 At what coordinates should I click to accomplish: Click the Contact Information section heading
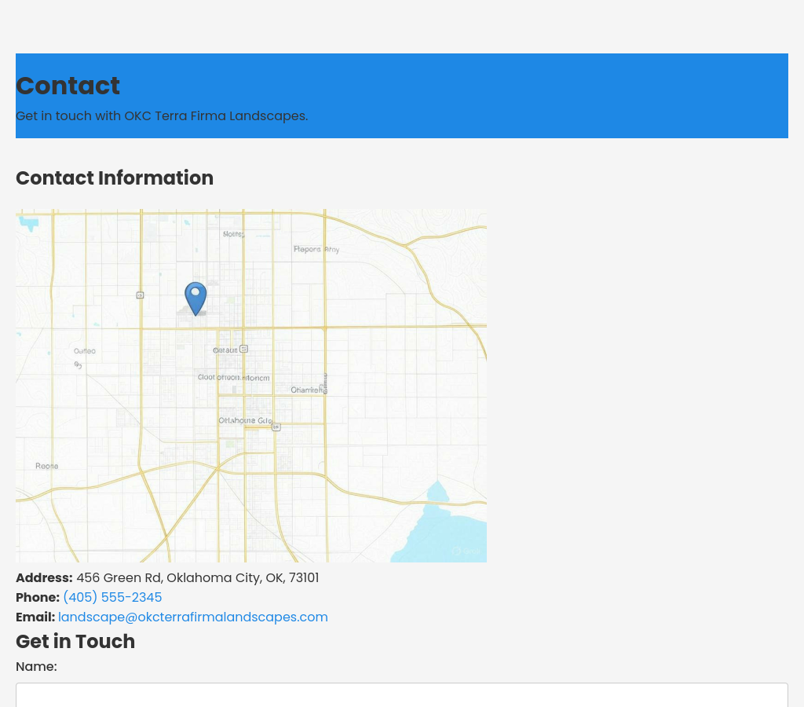[x=115, y=178]
